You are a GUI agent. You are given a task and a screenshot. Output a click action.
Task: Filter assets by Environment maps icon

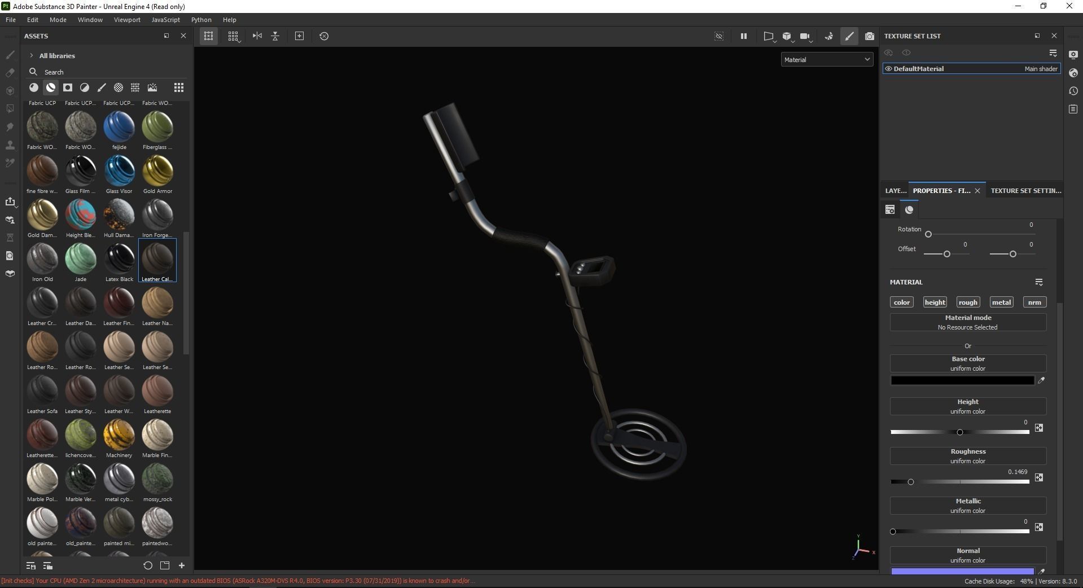tap(152, 87)
